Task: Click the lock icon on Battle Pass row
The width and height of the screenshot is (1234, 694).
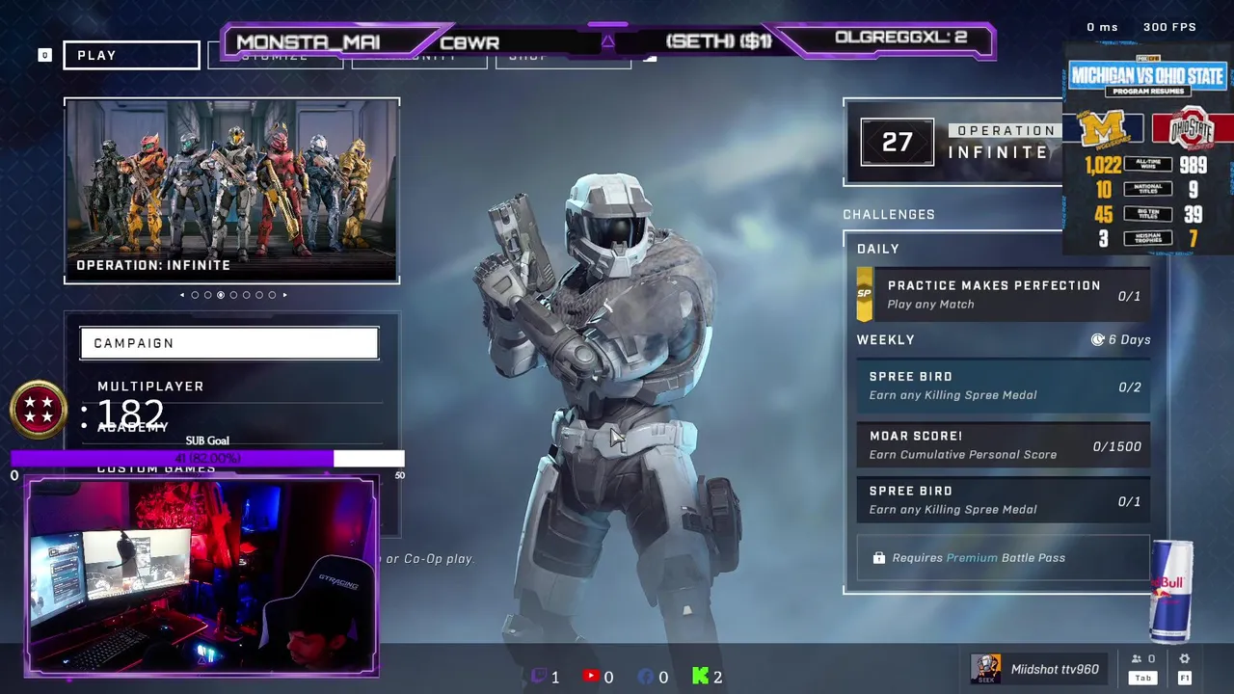Action: click(879, 558)
